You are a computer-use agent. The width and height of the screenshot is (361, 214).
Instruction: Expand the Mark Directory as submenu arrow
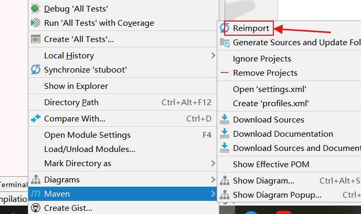[213, 164]
